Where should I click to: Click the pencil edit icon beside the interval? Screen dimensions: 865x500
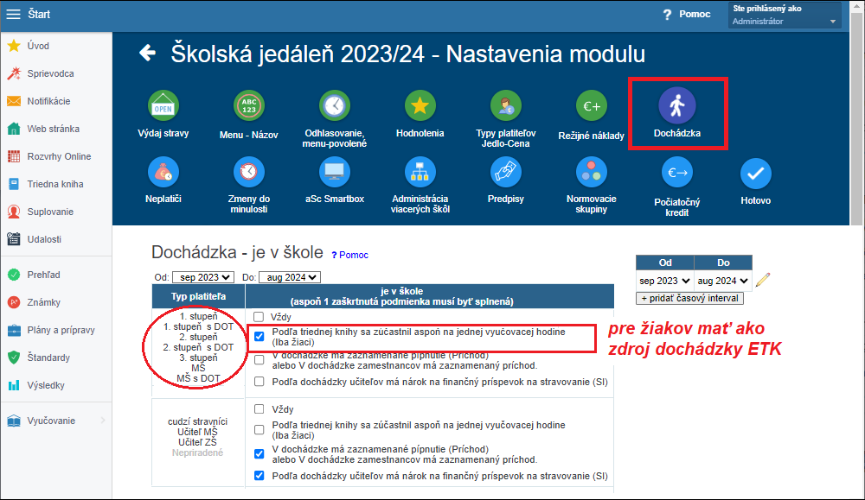point(762,280)
